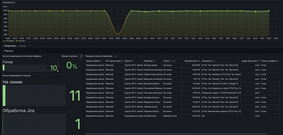Open filter for Активность column
The height and width of the screenshot is (135, 283).
tap(214, 61)
